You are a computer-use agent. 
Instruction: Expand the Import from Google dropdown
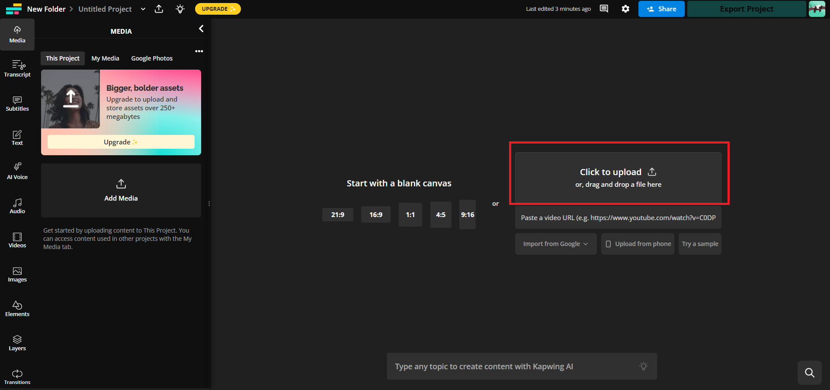click(556, 244)
